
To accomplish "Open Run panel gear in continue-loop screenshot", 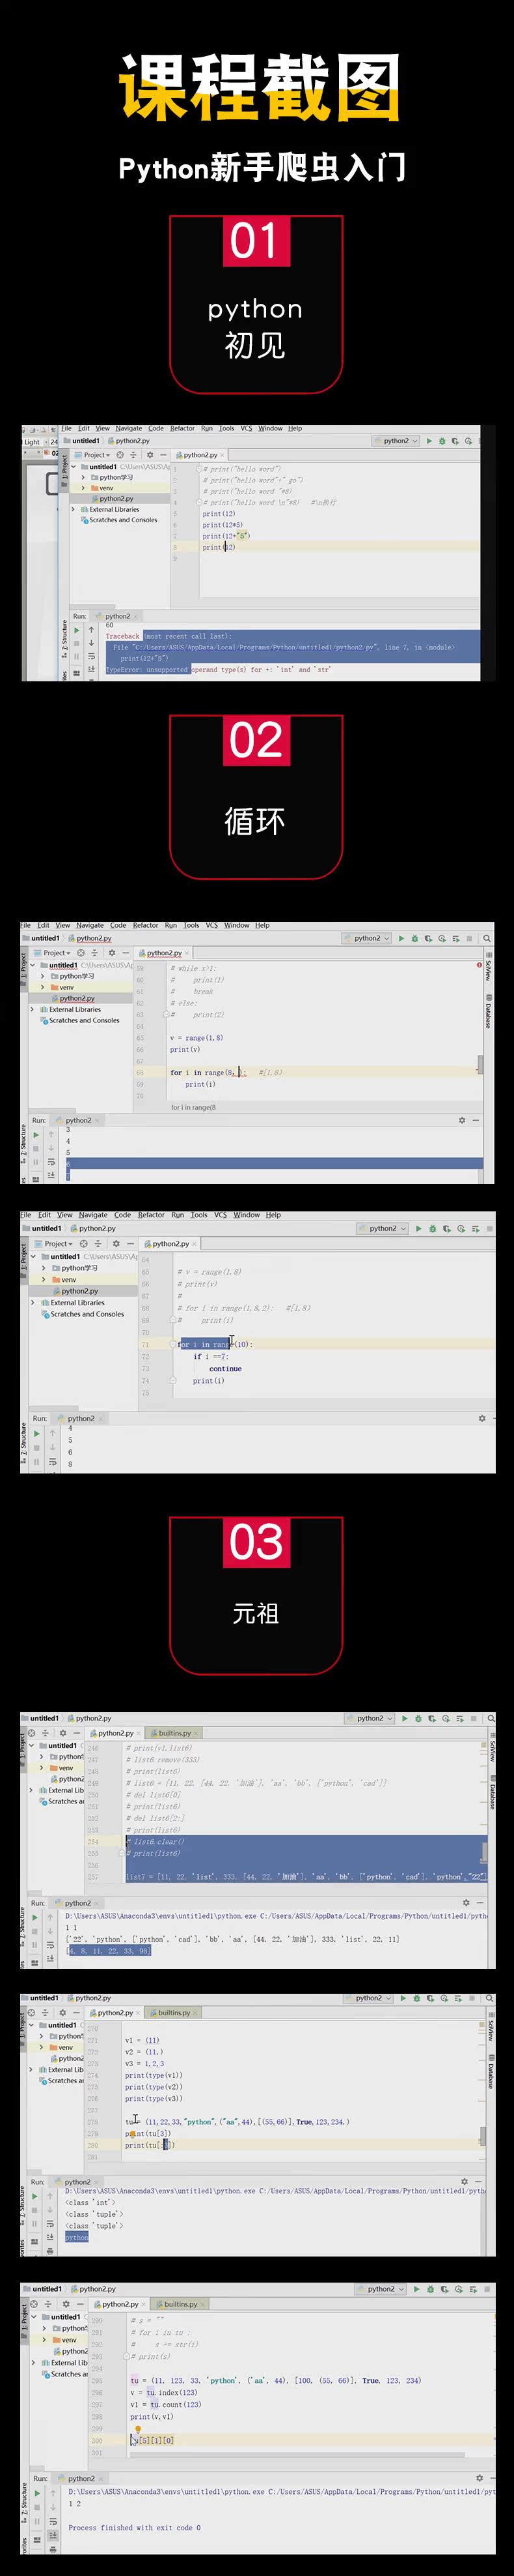I will [x=482, y=1419].
